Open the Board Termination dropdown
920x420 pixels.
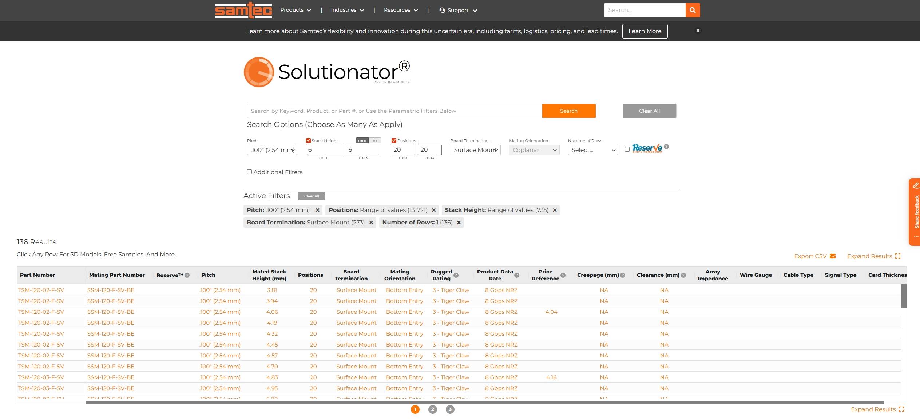475,150
